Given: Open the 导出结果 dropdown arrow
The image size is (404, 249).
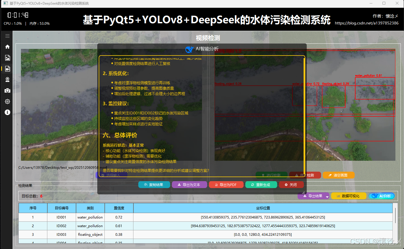Looking at the screenshot, I should point(327,197).
